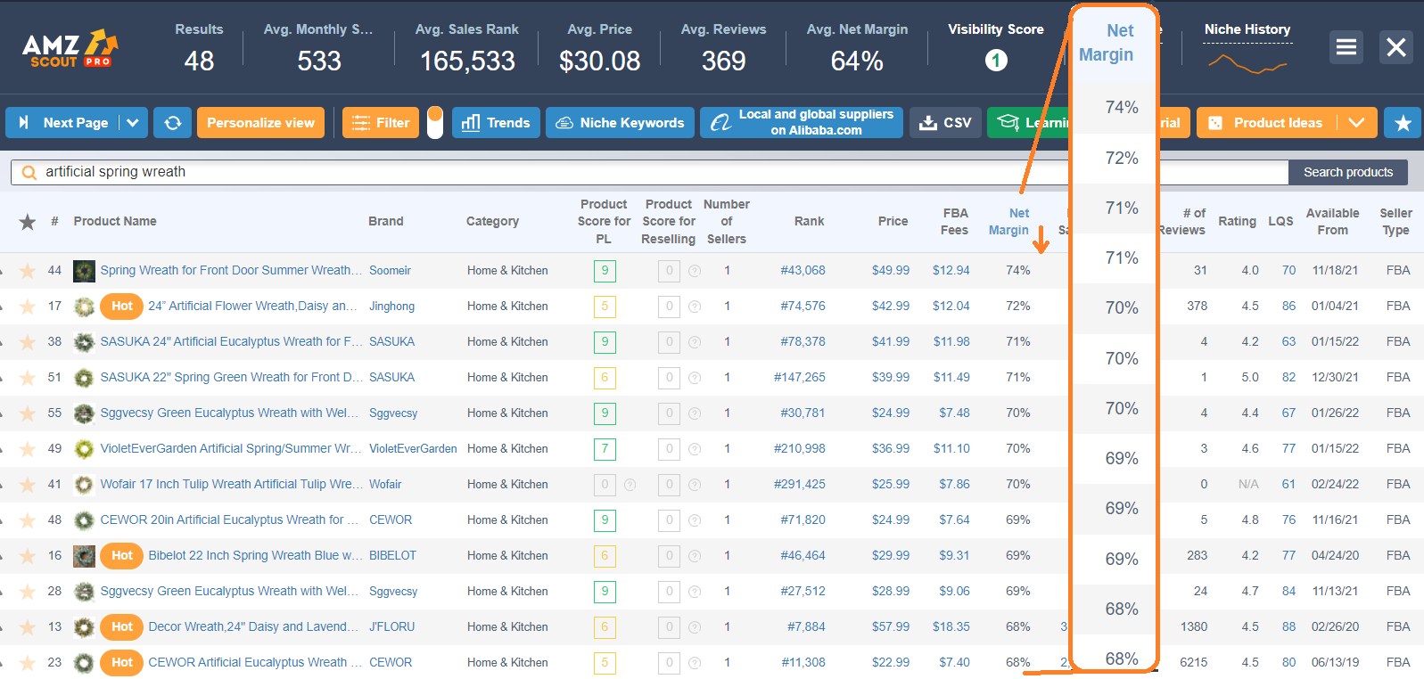Sort by the Net Margin column header

[x=1008, y=222]
